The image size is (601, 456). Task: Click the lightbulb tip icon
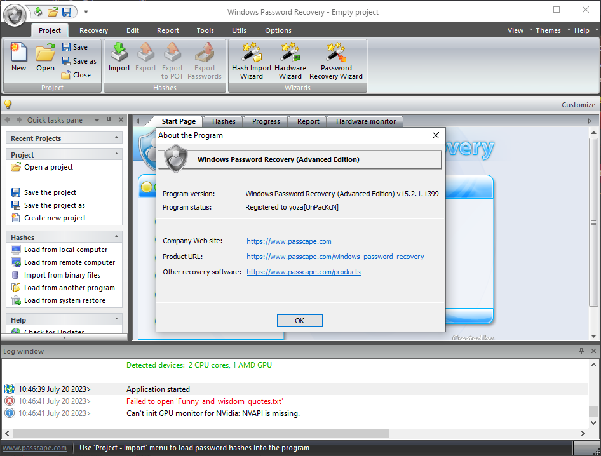tap(8, 104)
